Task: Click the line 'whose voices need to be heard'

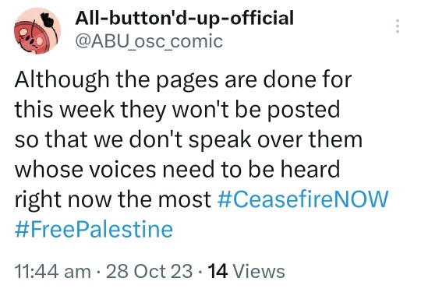Action: click(177, 169)
